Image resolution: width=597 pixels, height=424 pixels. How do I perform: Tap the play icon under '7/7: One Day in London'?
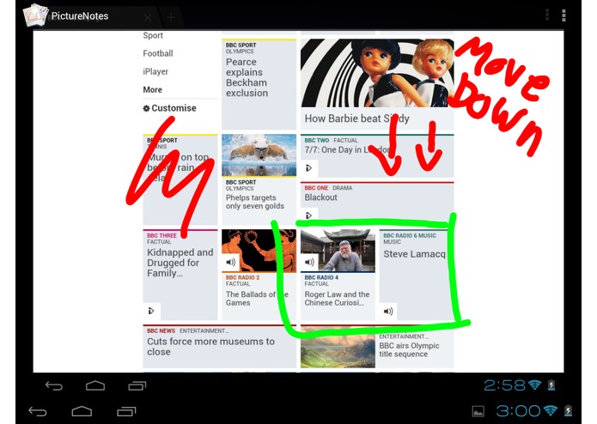pos(308,168)
